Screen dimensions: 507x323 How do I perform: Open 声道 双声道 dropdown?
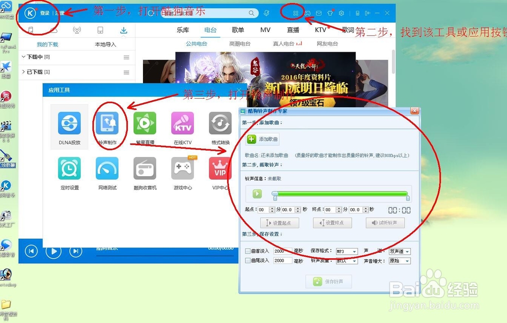[x=400, y=251]
